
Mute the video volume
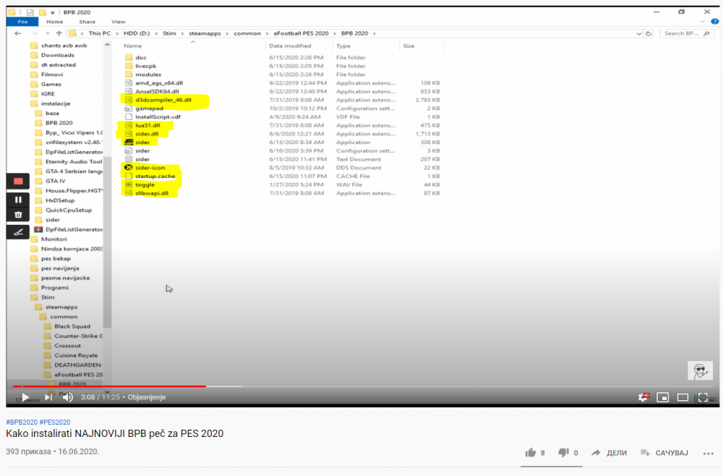(x=67, y=397)
